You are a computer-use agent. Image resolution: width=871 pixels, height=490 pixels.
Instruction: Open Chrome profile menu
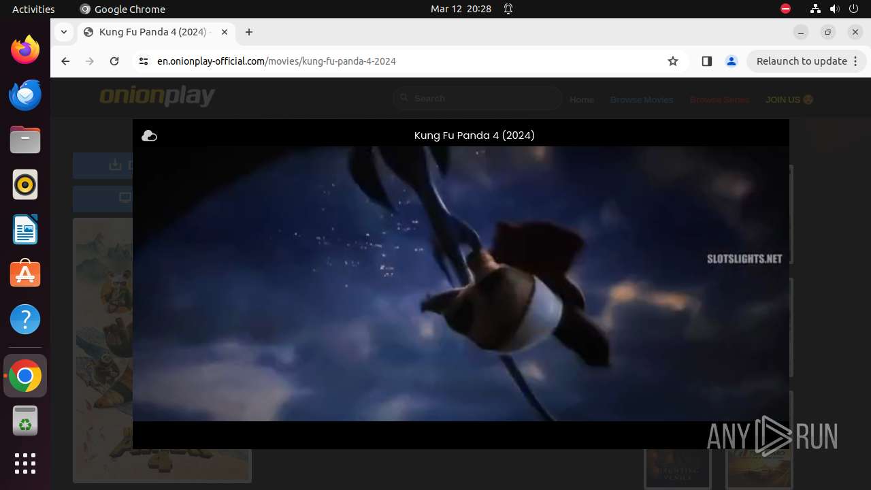732,61
